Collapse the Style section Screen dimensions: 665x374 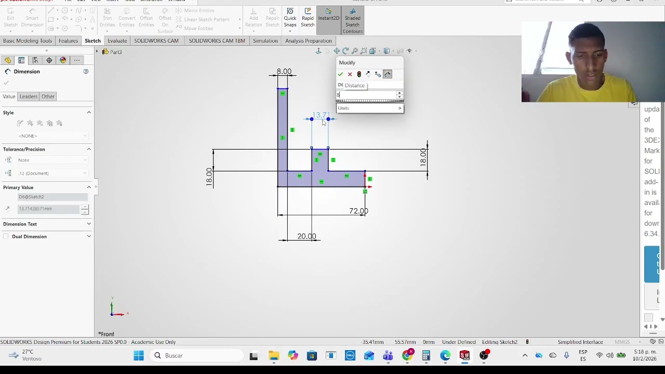[89, 112]
